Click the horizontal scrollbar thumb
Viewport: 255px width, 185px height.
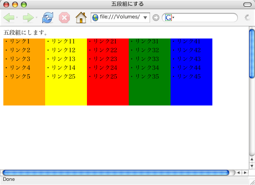(x=115, y=172)
